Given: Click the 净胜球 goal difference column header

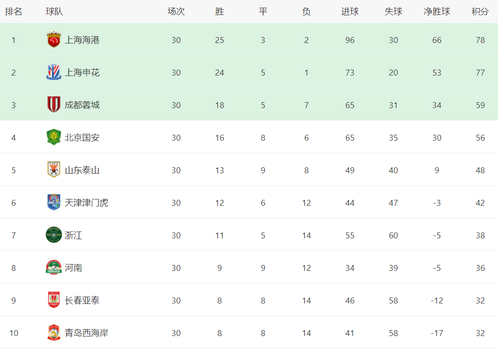Looking at the screenshot, I should 436,12.
